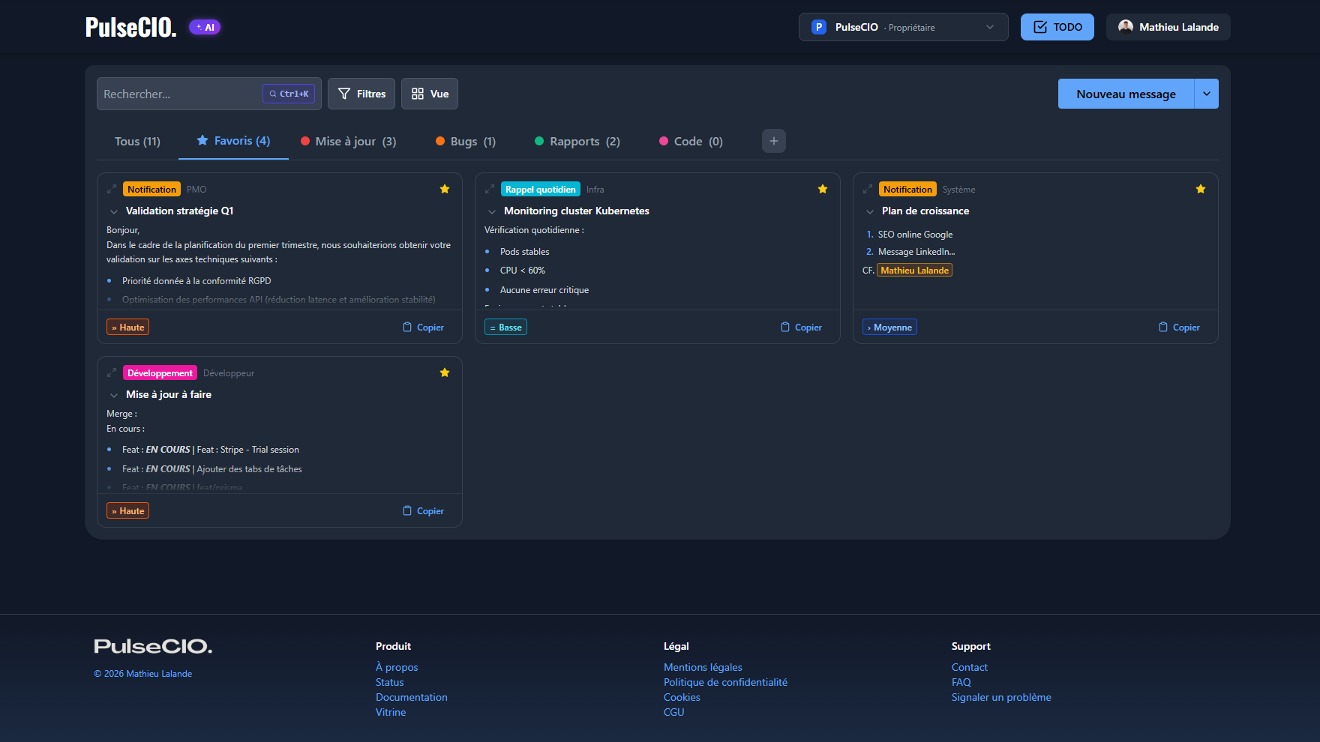
Task: Open the Documentation footer link
Action: tap(411, 697)
